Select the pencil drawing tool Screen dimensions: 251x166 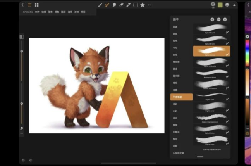[100, 5]
